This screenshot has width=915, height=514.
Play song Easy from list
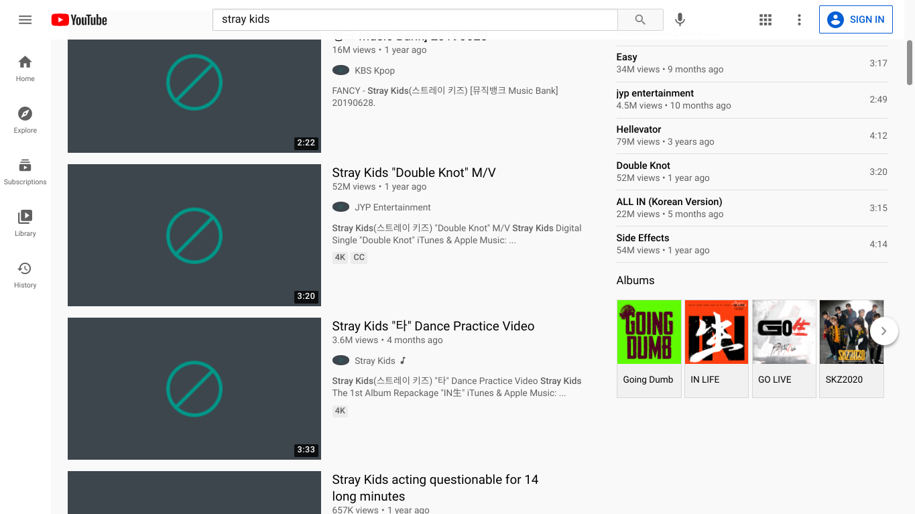(752, 63)
